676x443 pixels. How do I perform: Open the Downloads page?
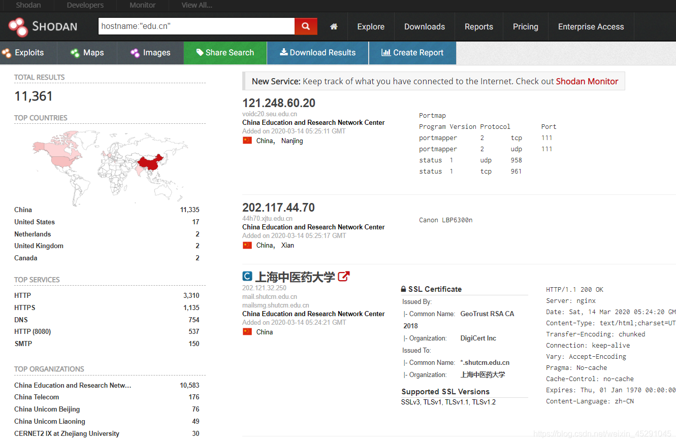pos(425,26)
